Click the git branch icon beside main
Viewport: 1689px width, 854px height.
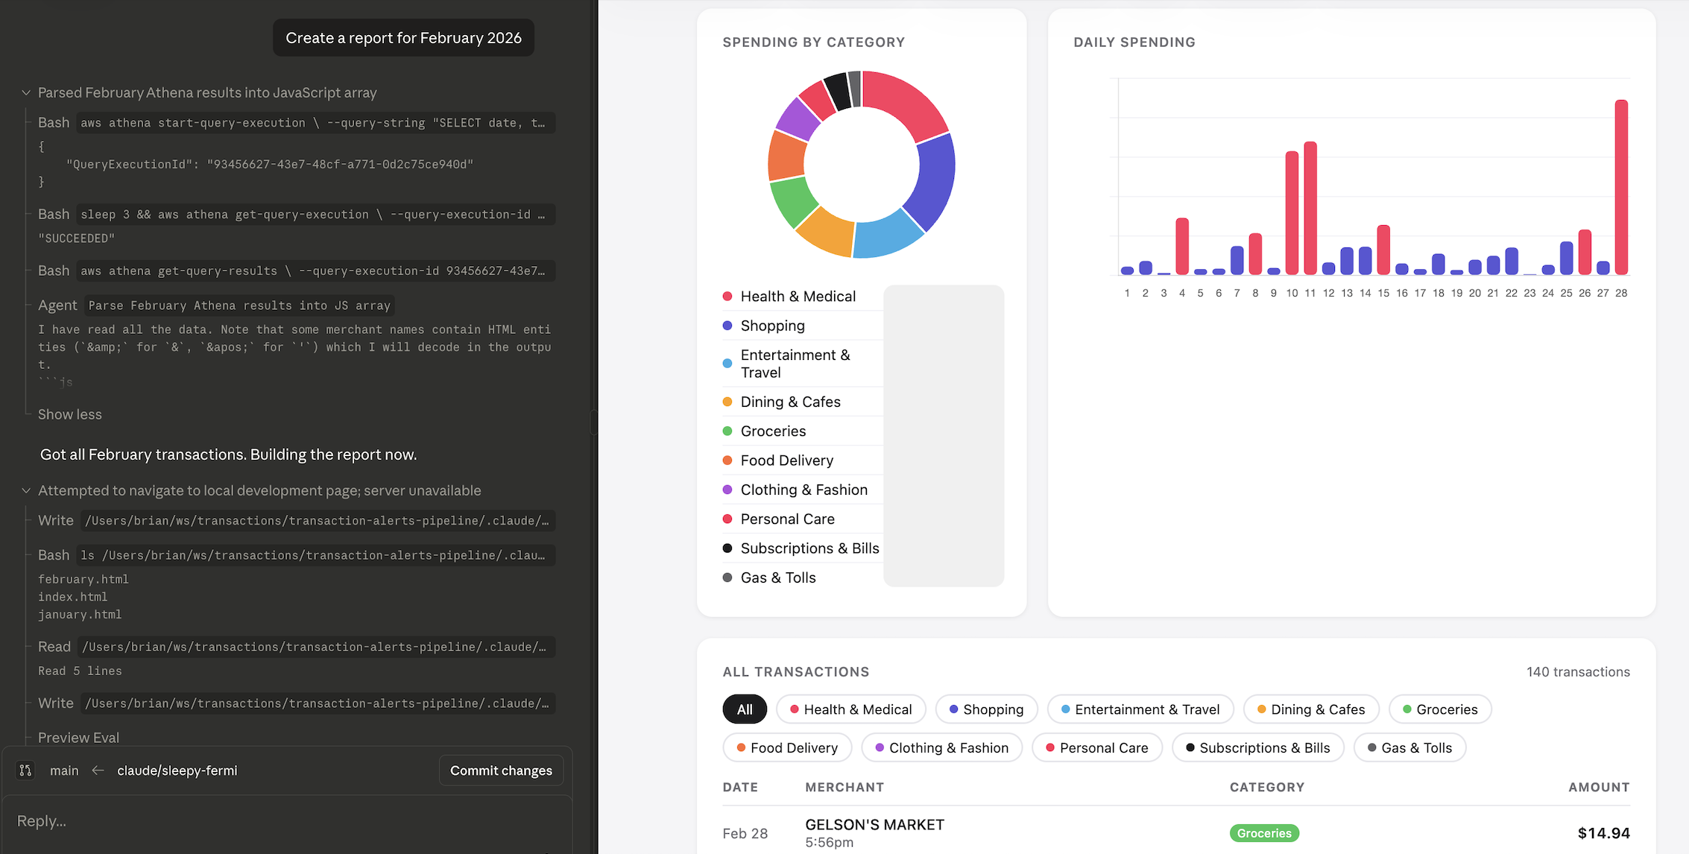pyautogui.click(x=25, y=771)
